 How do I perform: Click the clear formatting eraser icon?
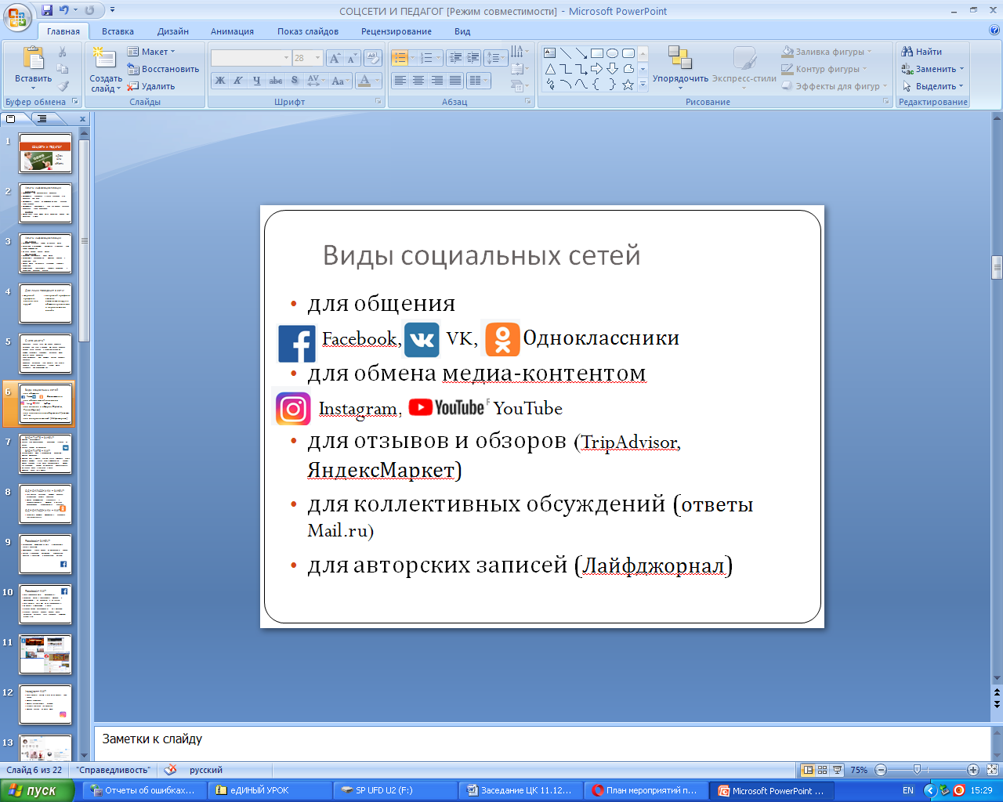(x=373, y=58)
